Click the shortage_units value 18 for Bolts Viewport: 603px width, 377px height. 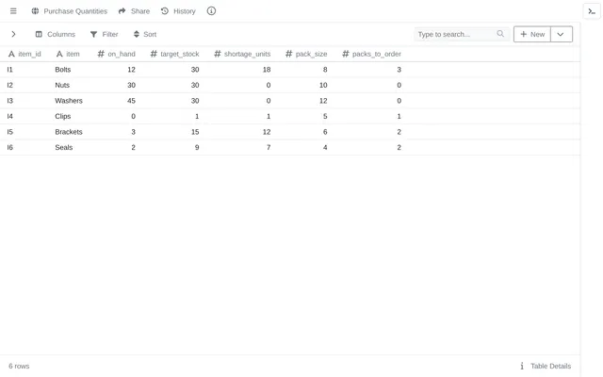[x=267, y=70]
